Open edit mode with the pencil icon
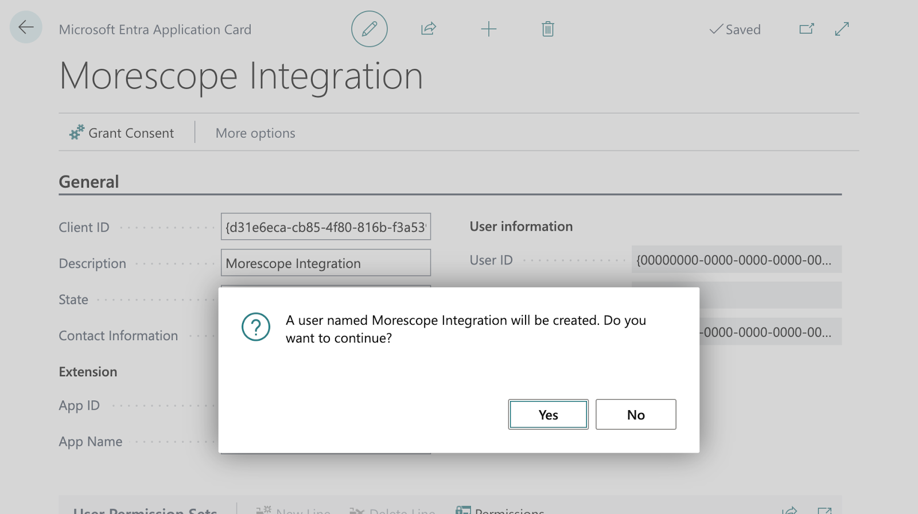 [369, 29]
